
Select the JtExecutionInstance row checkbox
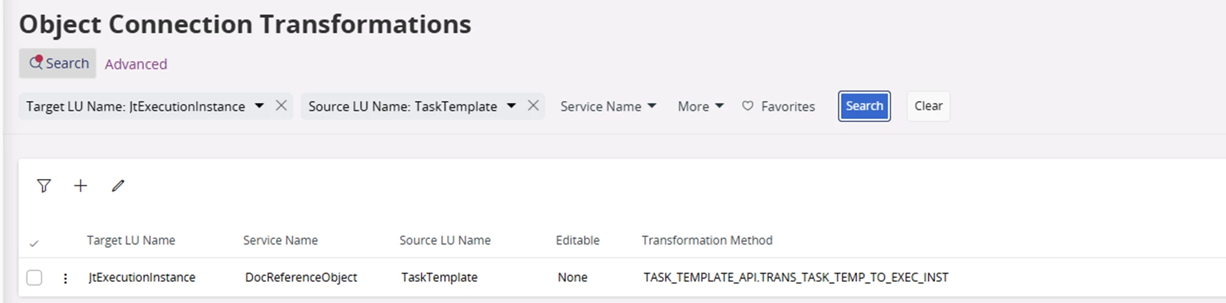[x=34, y=277]
